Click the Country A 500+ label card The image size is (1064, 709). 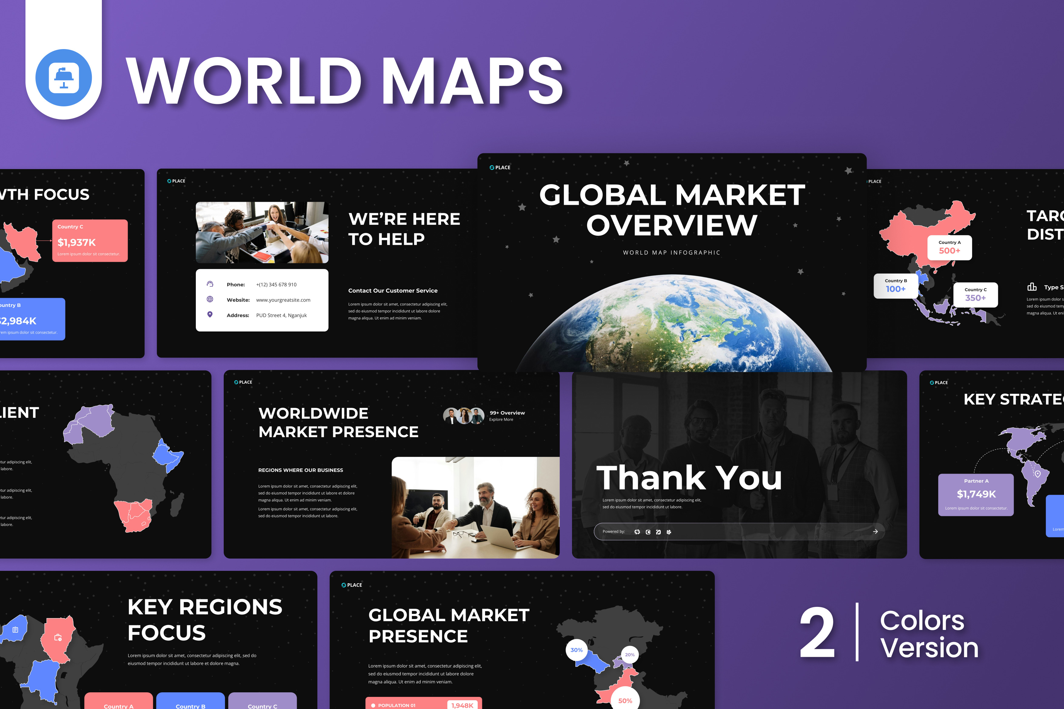[949, 247]
